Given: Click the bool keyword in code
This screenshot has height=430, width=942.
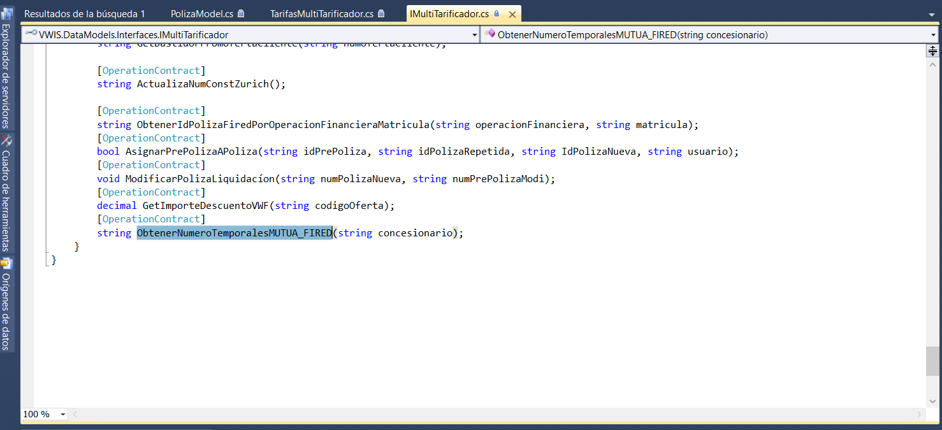Looking at the screenshot, I should click(108, 152).
